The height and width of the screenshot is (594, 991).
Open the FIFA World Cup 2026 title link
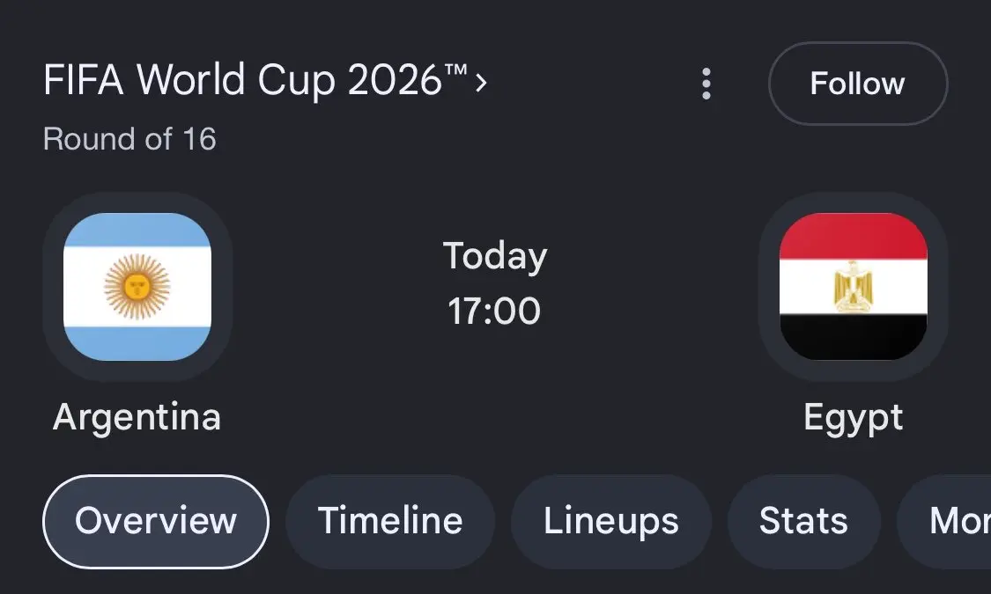(256, 81)
